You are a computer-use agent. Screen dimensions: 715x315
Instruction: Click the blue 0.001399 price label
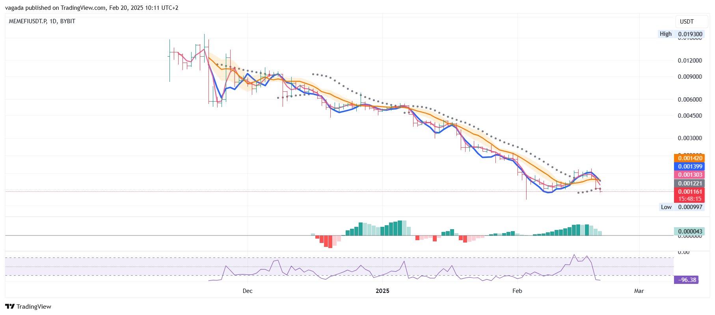[x=690, y=167]
